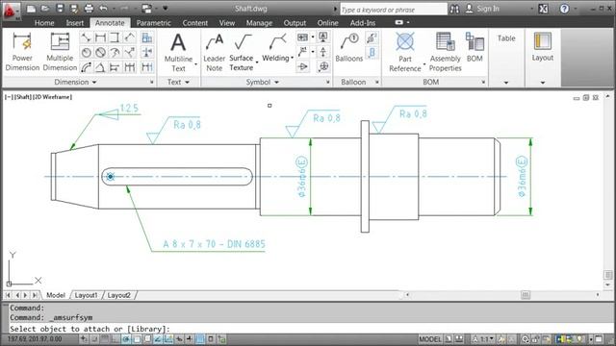Click the [2D Wireframe] visual style control
The width and height of the screenshot is (616, 346).
pyautogui.click(x=52, y=97)
